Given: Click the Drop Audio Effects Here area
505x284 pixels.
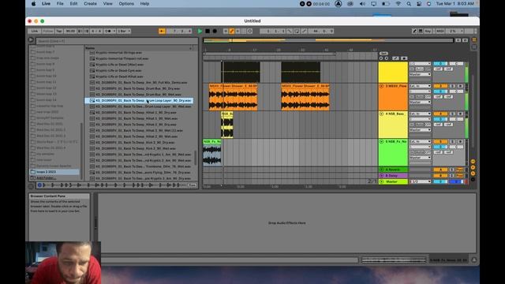Looking at the screenshot, I should [x=287, y=222].
